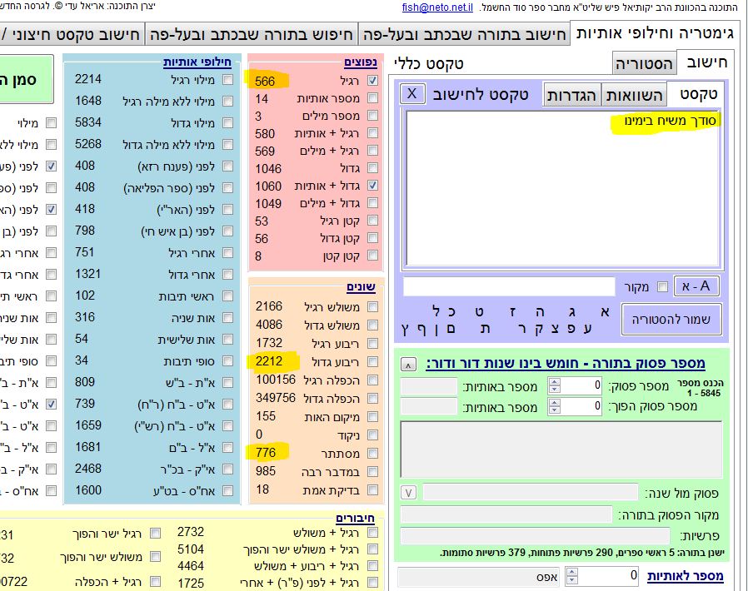Image resolution: width=748 pixels, height=591 pixels.
Task: Check the מסתתר checkbox
Action: tap(372, 454)
